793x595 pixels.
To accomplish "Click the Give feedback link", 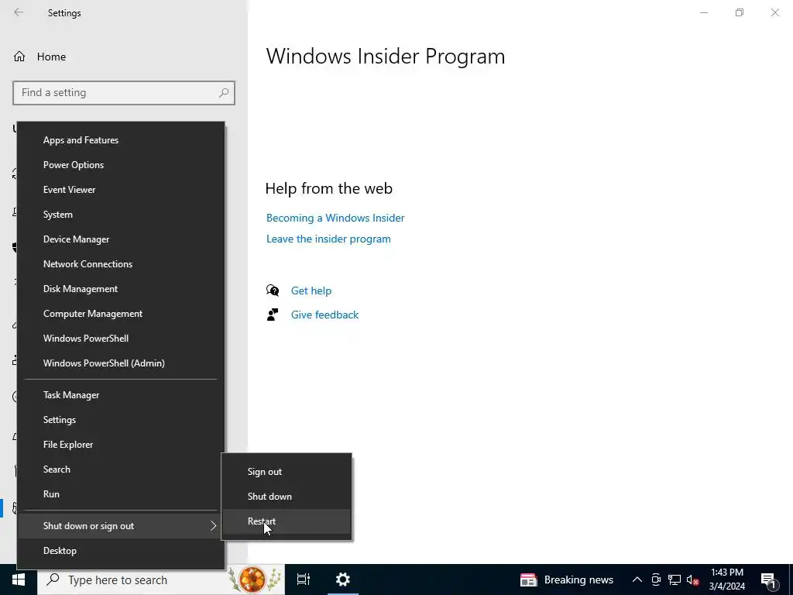I will point(324,315).
